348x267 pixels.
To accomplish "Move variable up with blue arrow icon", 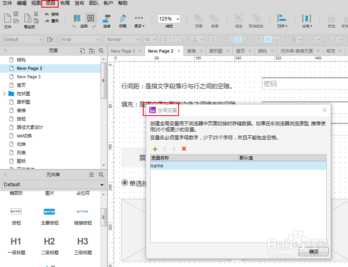I will click(x=164, y=149).
